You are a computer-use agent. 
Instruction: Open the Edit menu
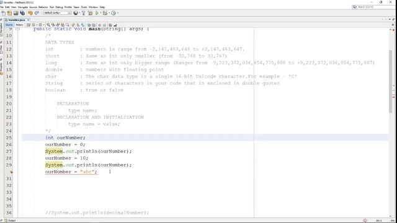(x=7, y=7)
